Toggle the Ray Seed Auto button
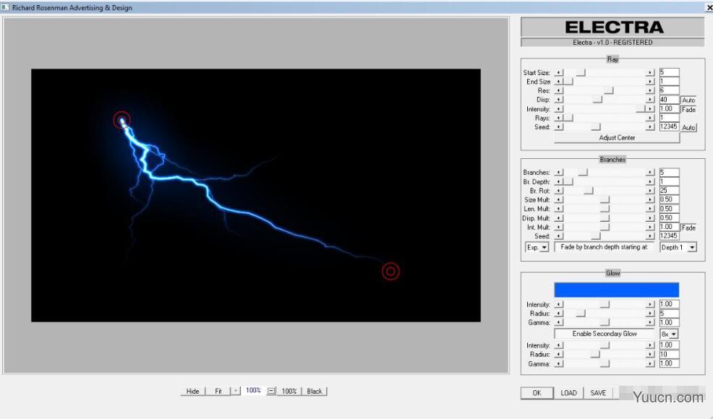This screenshot has width=713, height=419. (688, 128)
